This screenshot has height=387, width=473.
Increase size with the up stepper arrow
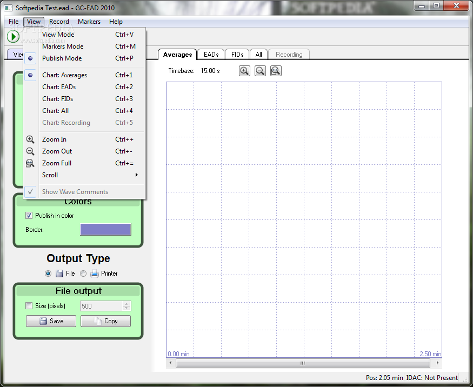point(126,303)
